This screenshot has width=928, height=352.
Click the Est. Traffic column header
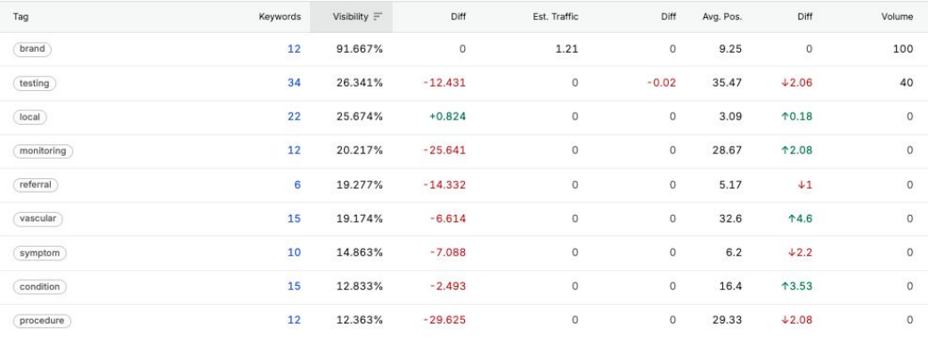[x=555, y=17]
